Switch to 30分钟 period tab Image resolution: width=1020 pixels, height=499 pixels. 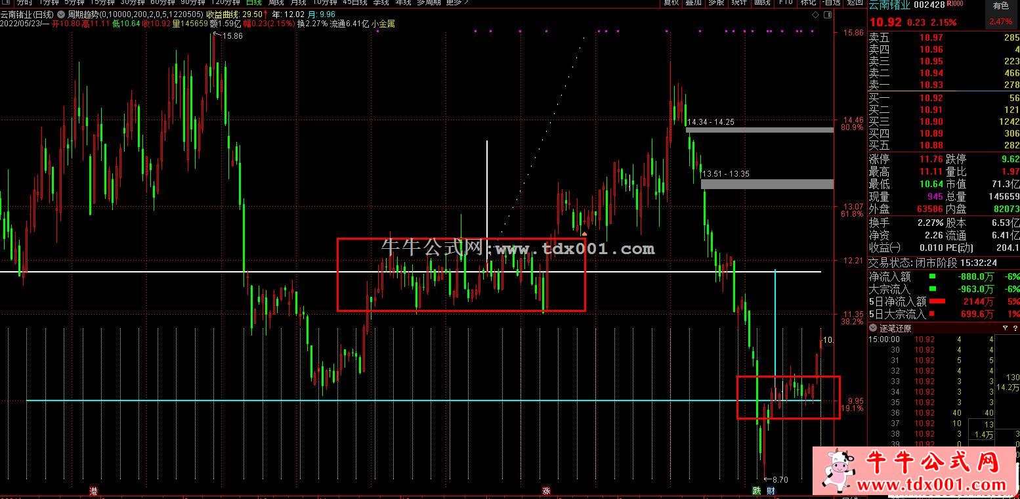(133, 3)
